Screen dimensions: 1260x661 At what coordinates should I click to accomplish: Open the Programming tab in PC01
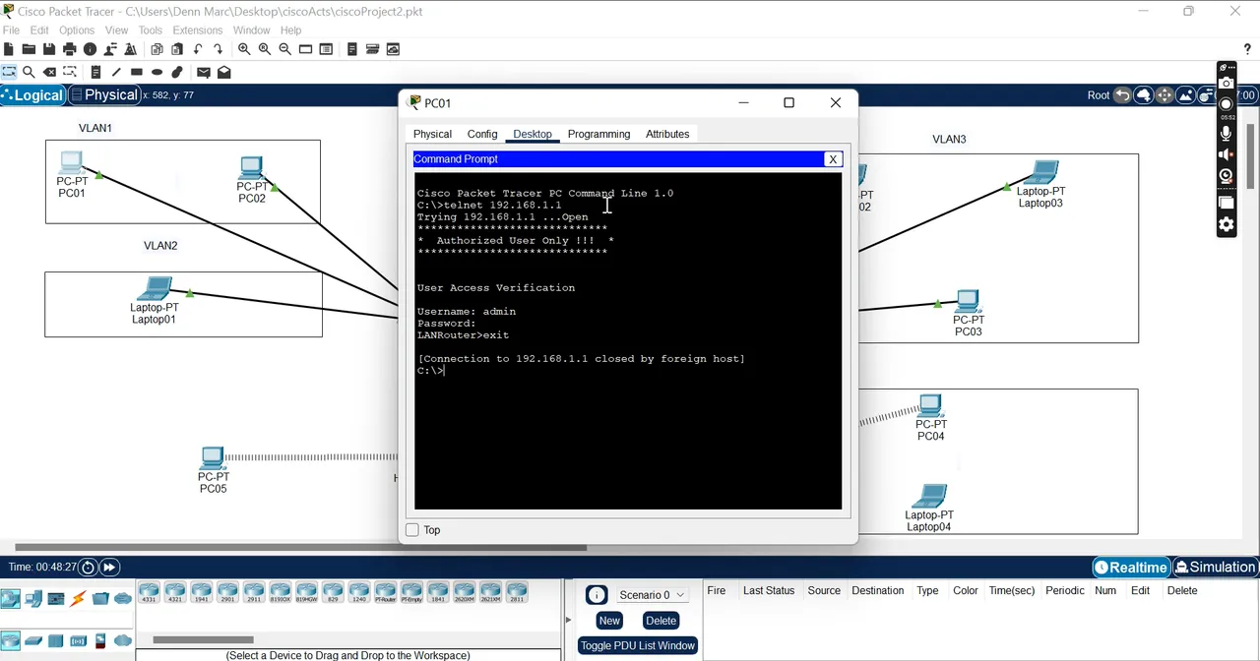point(598,134)
